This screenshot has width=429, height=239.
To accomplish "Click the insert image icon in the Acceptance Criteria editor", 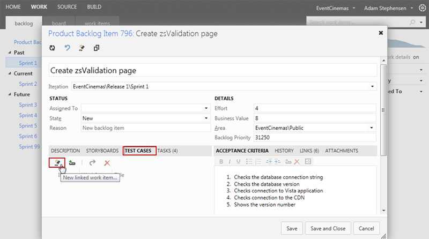I will (x=308, y=162).
